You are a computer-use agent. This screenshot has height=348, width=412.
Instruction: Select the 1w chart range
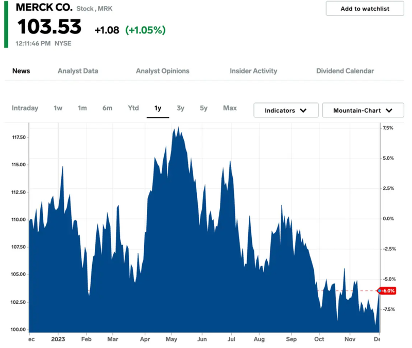(58, 108)
